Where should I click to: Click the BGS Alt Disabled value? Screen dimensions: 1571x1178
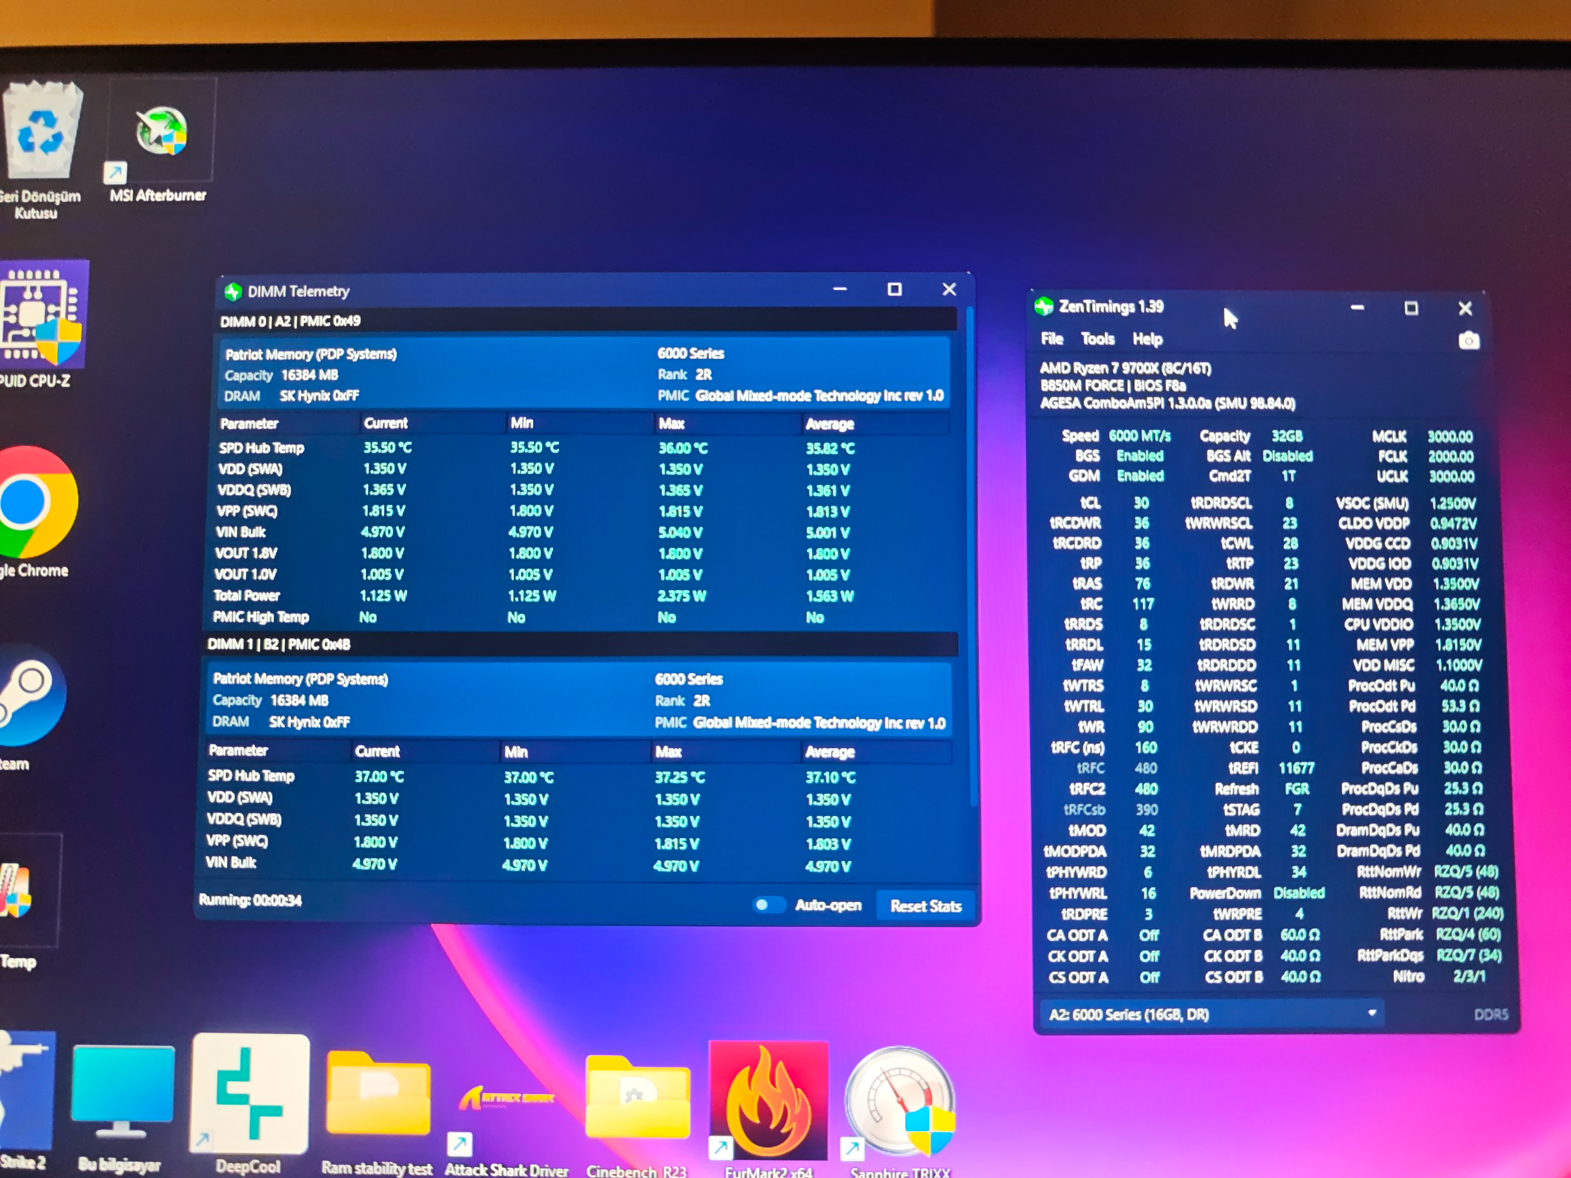click(x=1287, y=455)
